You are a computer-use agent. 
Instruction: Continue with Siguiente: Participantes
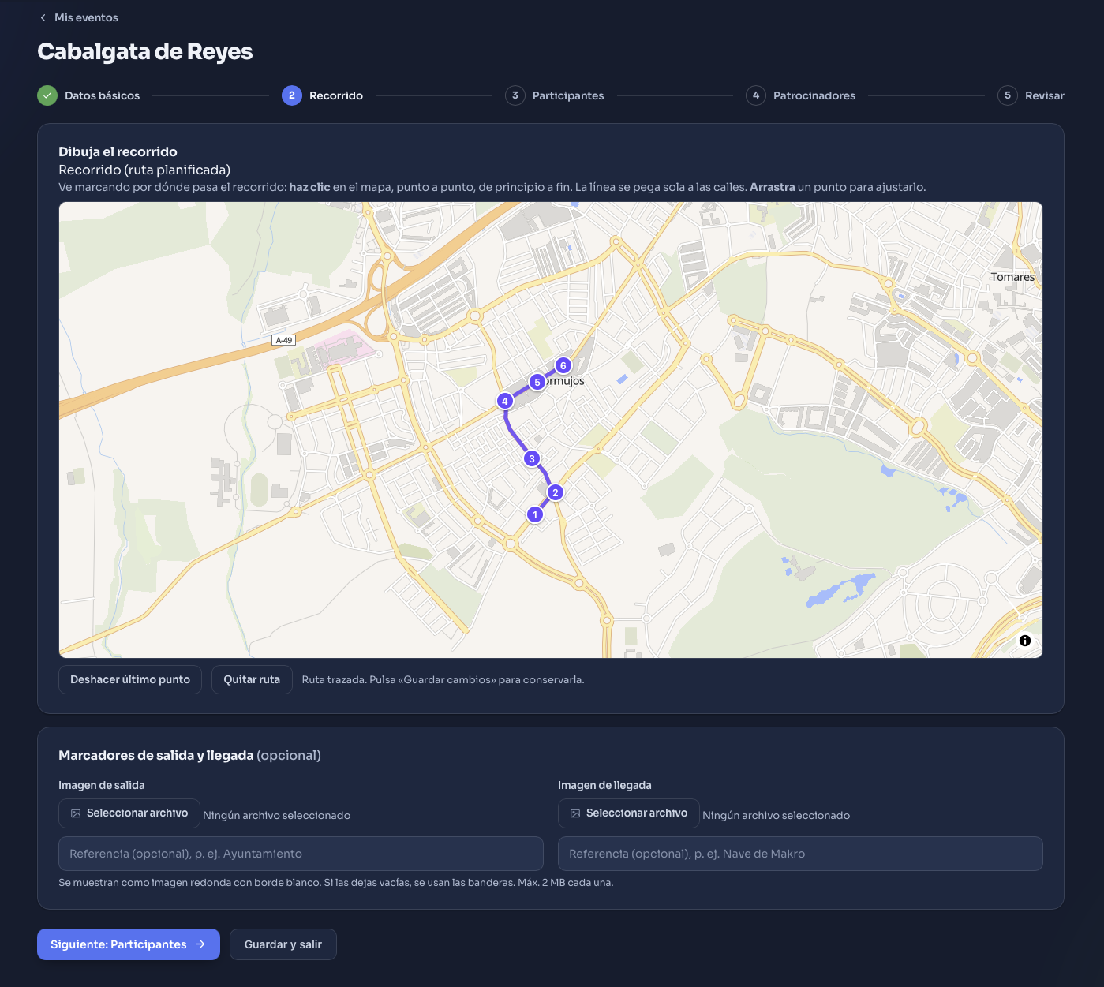[x=129, y=944]
